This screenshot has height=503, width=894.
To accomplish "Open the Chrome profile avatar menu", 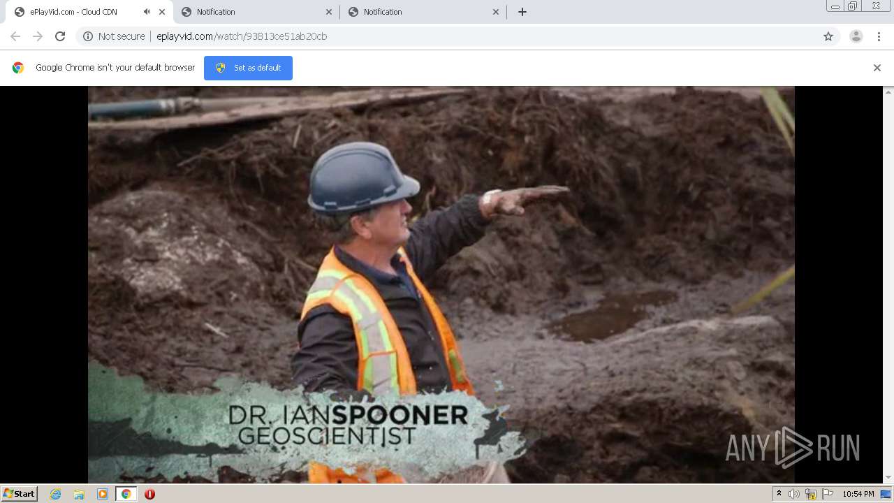I will [x=856, y=36].
